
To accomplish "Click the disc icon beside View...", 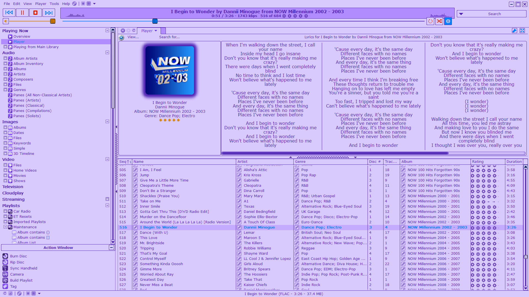I will click(x=122, y=37).
